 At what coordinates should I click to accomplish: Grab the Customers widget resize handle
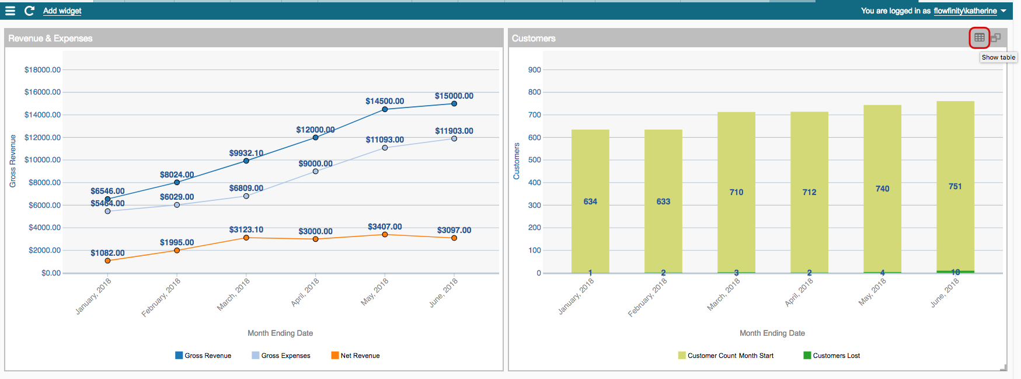1003,368
